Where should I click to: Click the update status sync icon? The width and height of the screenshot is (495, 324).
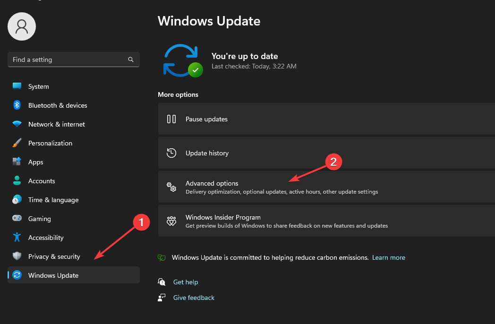point(183,60)
